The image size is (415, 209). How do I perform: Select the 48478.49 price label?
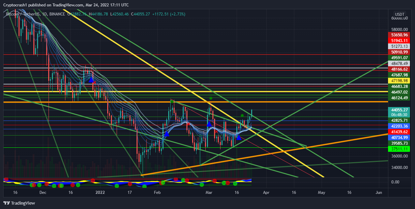399,63
